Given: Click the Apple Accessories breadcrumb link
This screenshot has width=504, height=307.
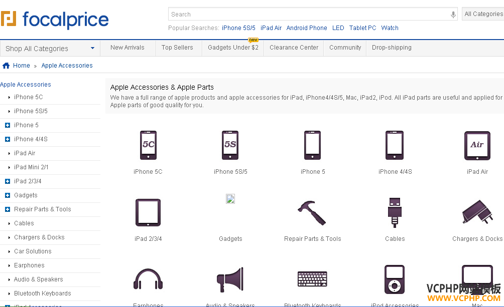Looking at the screenshot, I should pos(67,66).
